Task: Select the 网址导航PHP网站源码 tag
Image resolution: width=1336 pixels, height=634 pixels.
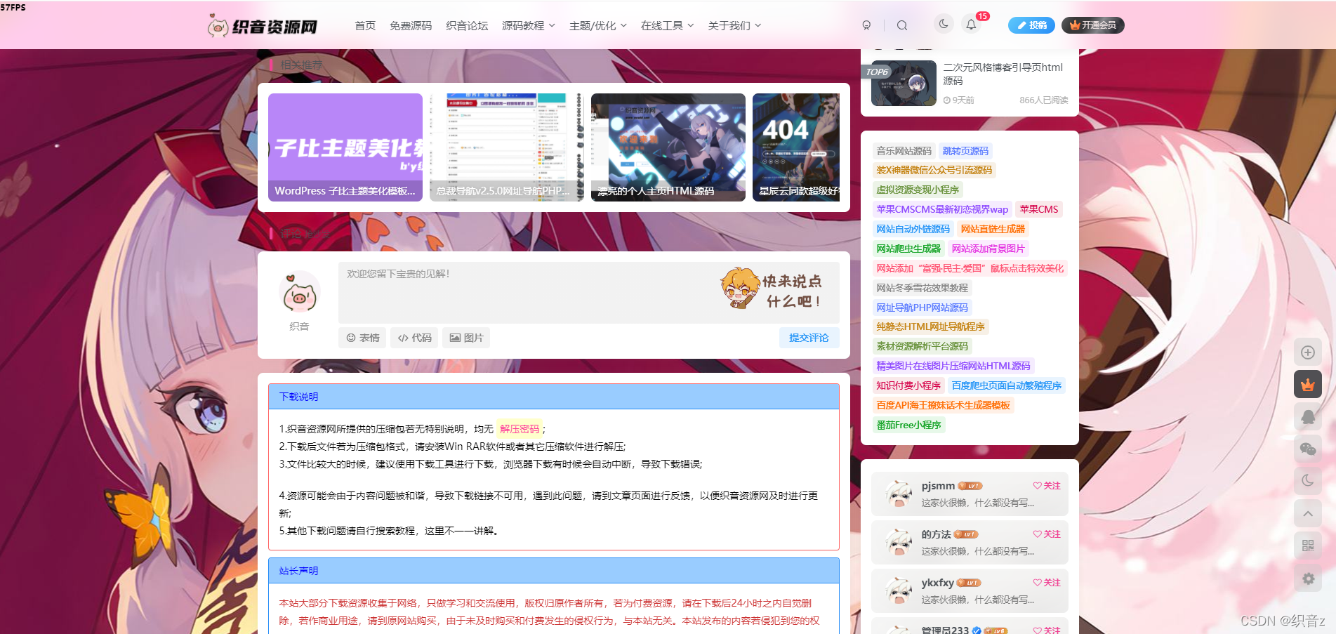Action: [922, 308]
